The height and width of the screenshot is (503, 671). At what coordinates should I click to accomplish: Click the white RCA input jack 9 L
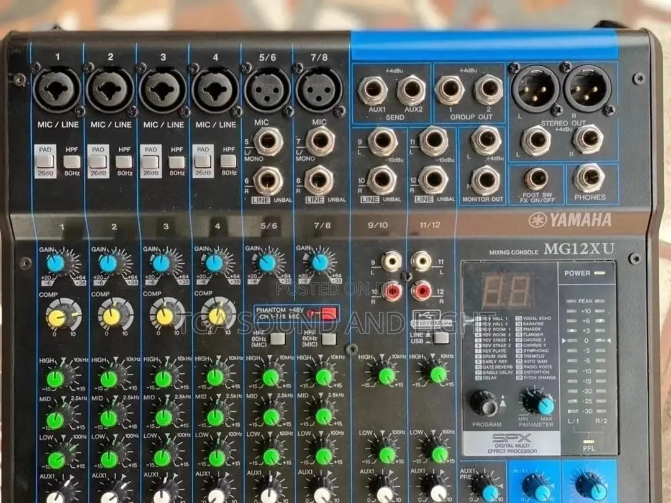tap(391, 261)
